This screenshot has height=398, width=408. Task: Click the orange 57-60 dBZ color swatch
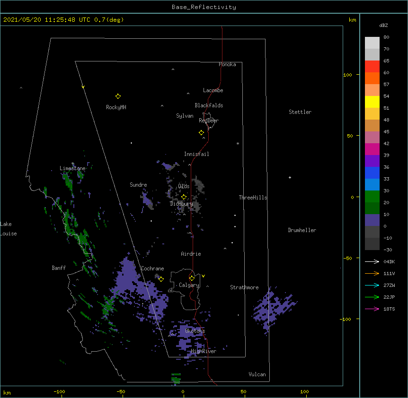click(372, 78)
